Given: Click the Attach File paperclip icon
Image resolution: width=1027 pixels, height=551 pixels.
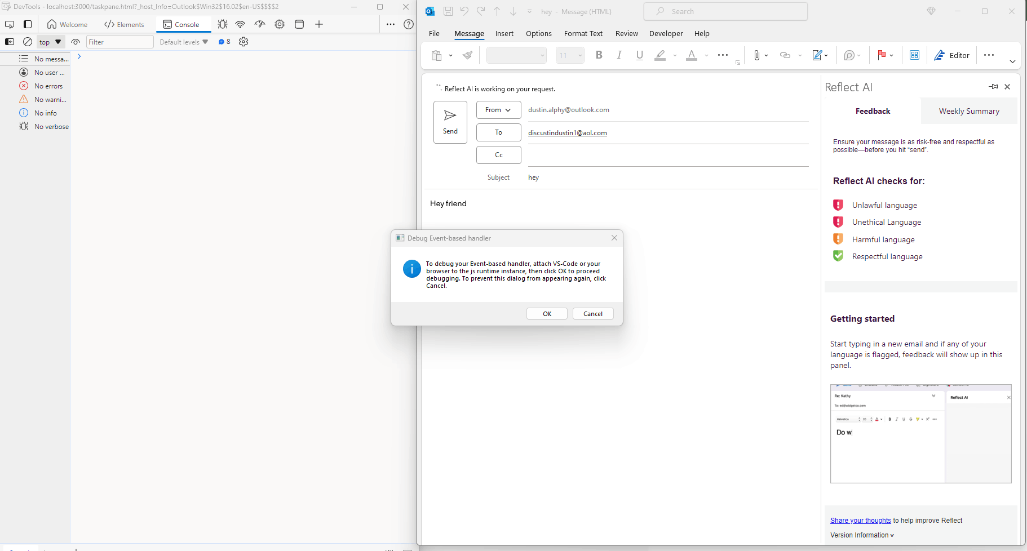Looking at the screenshot, I should click(756, 55).
